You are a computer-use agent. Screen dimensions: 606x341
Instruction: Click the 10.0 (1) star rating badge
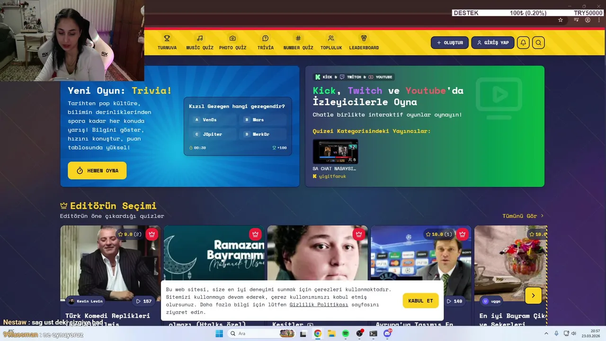[438, 234]
